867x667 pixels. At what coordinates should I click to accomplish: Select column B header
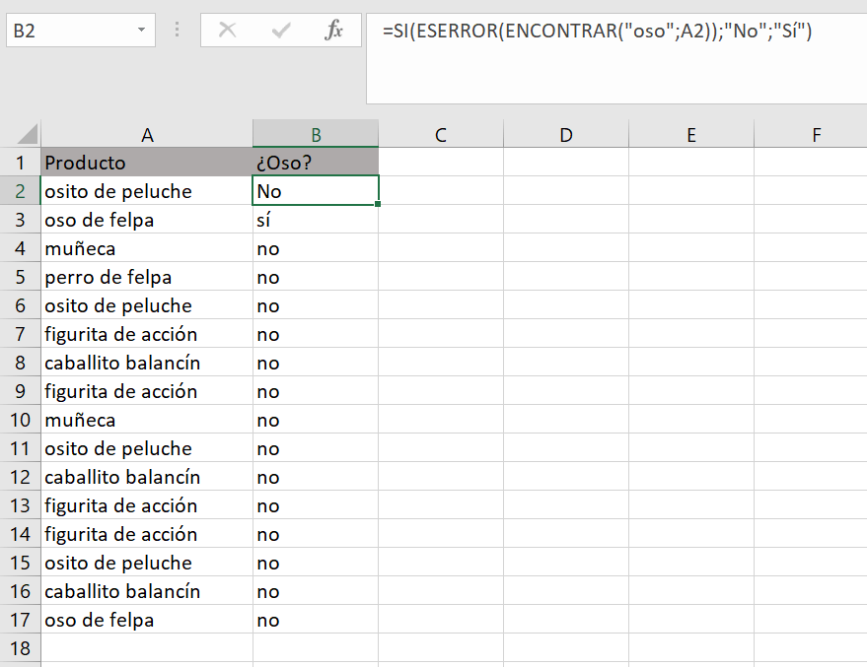click(x=316, y=134)
